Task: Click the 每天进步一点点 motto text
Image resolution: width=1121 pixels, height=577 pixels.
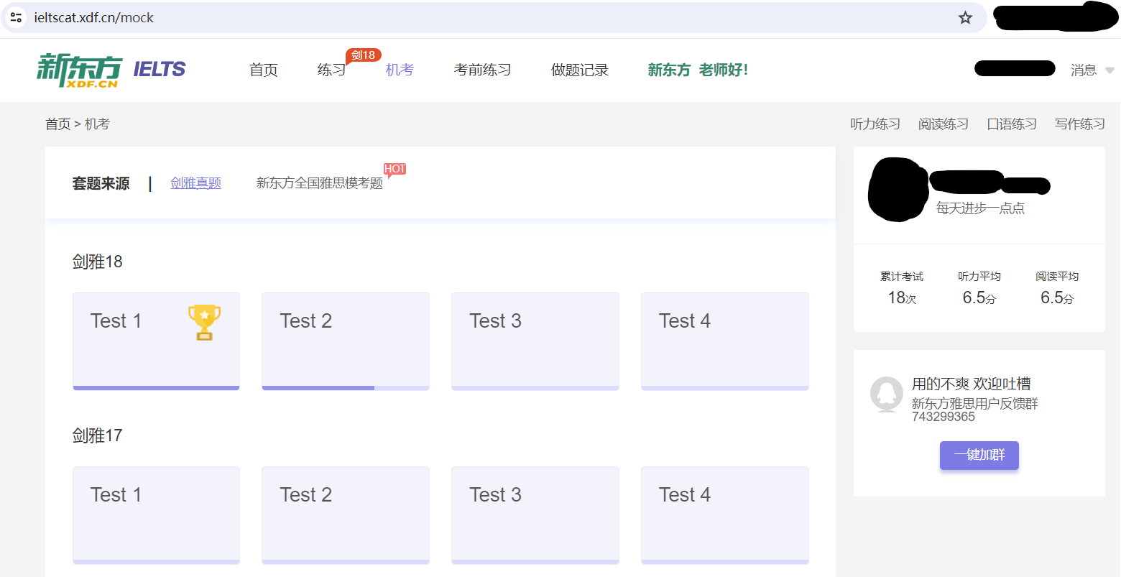Action: point(980,208)
